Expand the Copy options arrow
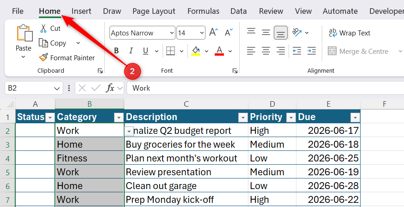 (x=78, y=43)
